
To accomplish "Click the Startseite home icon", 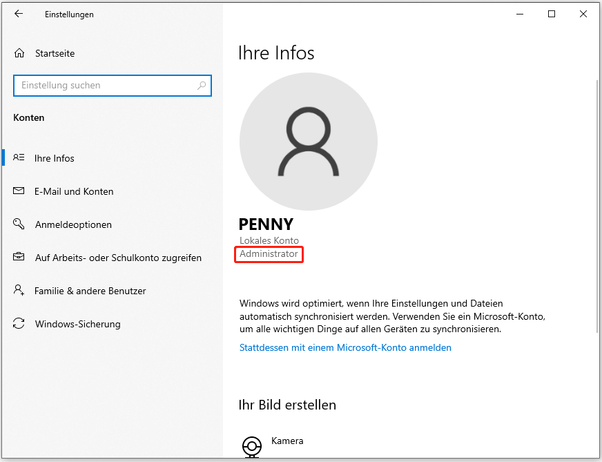I will [19, 53].
